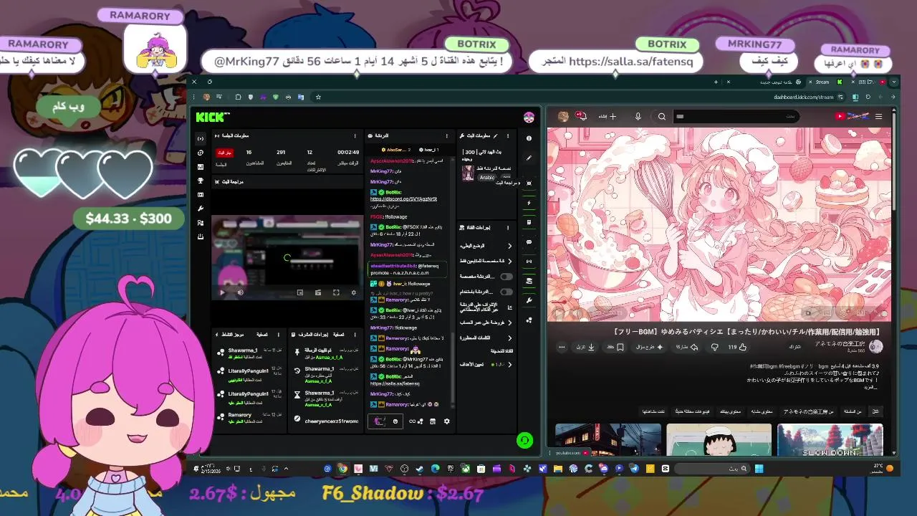Open three-dot menu of session info panel

(x=355, y=135)
